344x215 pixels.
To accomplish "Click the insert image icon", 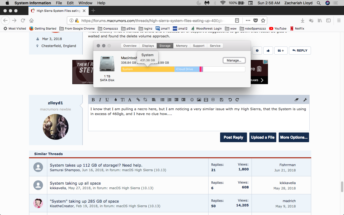I will click(x=199, y=100).
